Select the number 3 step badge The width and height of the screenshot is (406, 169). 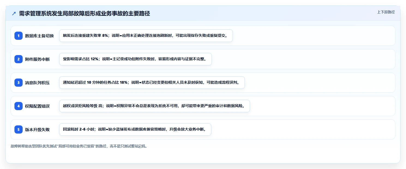tap(19, 83)
